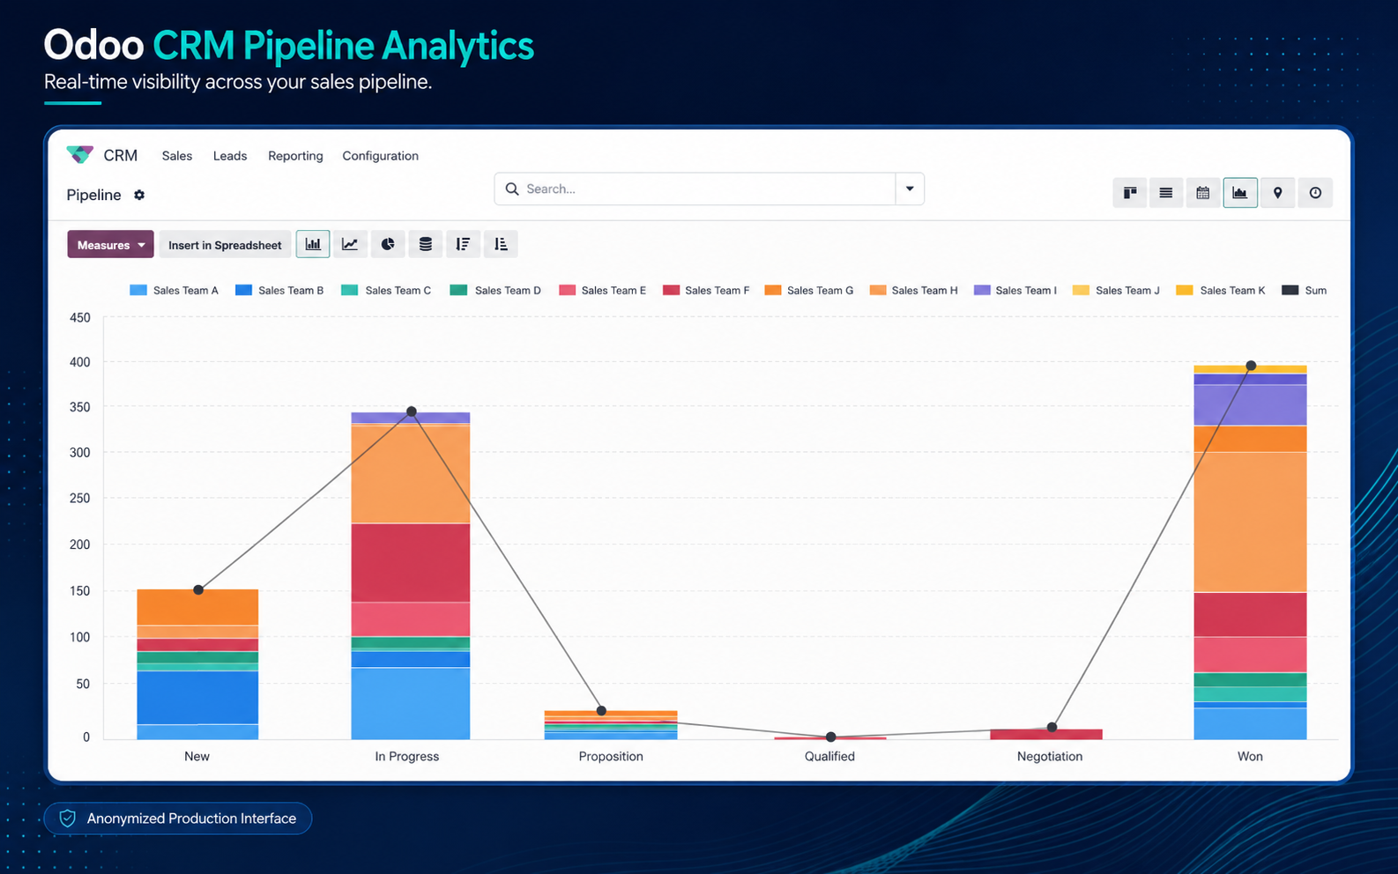Select the Pie chart icon
1398x874 pixels.
[x=388, y=244]
